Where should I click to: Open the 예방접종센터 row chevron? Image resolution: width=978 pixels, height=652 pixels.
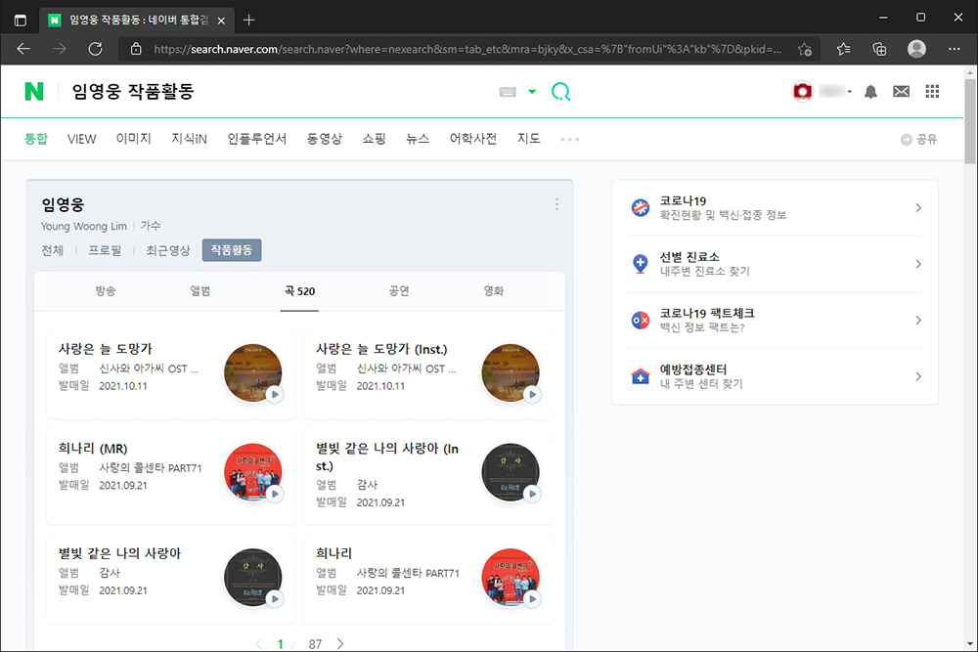(918, 376)
